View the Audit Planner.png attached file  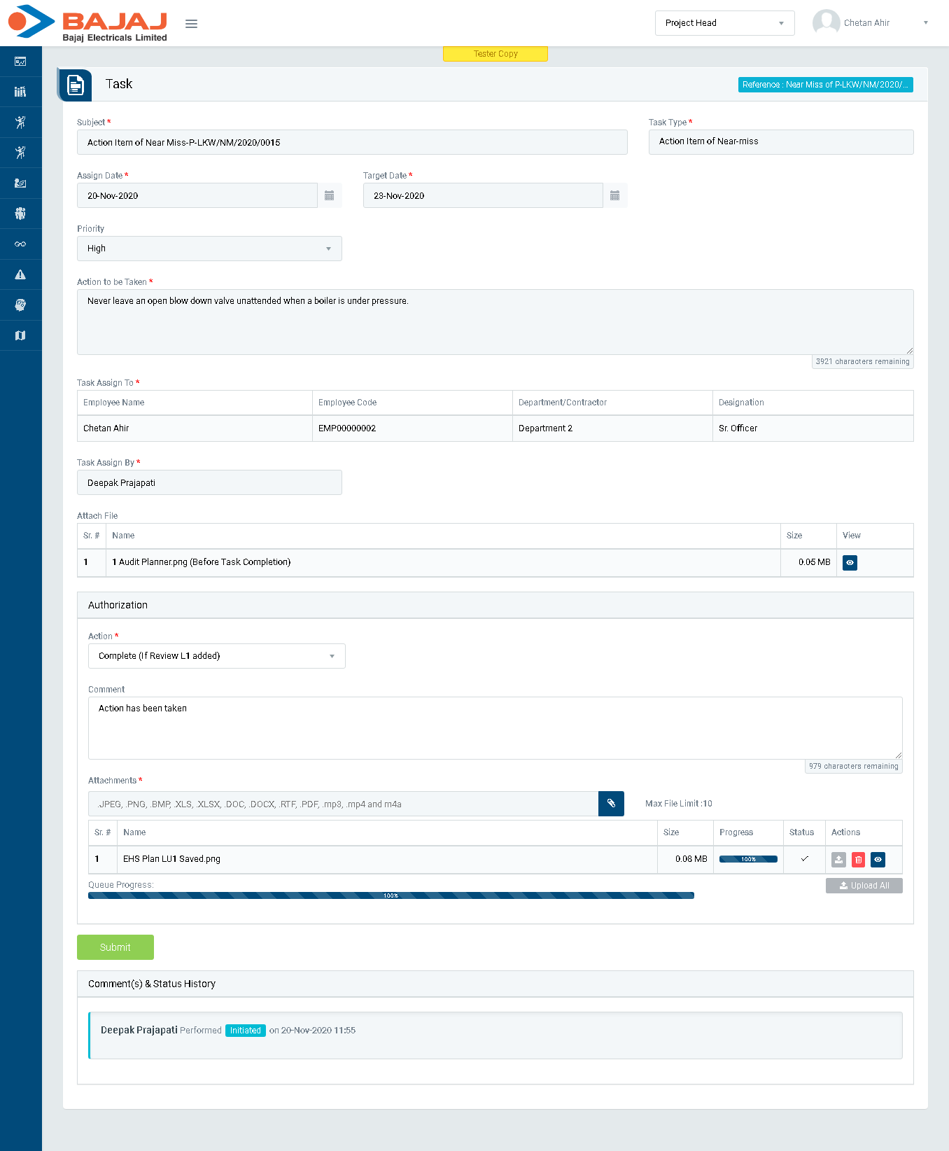click(x=850, y=563)
